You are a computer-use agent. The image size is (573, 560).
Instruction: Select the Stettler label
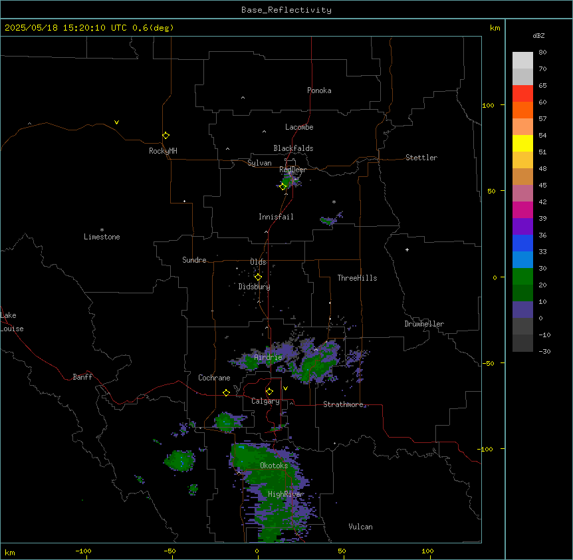421,158
